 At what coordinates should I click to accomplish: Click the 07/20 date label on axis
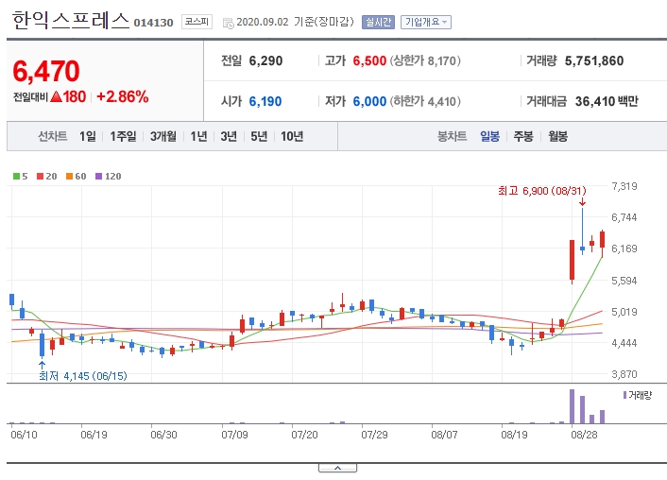[304, 435]
